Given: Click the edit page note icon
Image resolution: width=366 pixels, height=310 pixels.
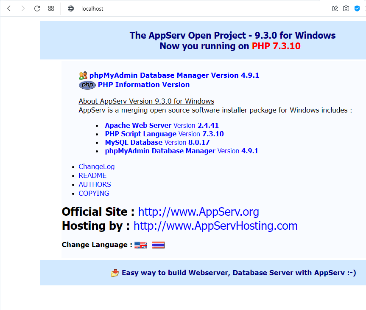Looking at the screenshot, I should tap(335, 8).
